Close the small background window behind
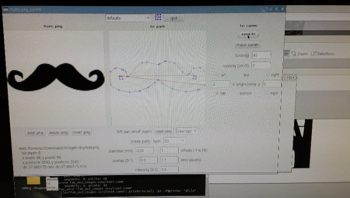 (x=293, y=78)
